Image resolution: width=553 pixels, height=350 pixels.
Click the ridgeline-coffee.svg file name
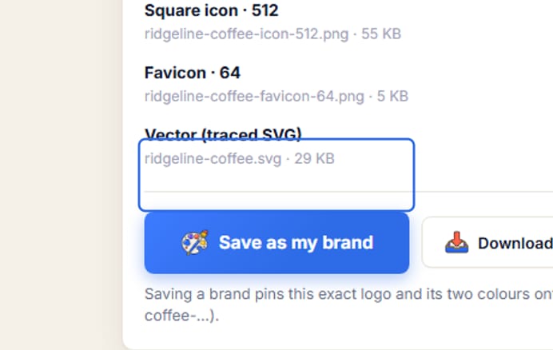[x=213, y=159]
